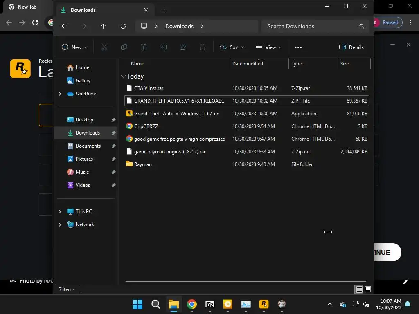Image resolution: width=419 pixels, height=314 pixels.
Task: Click the horizontal scrollbar in file list
Action: pos(246,281)
